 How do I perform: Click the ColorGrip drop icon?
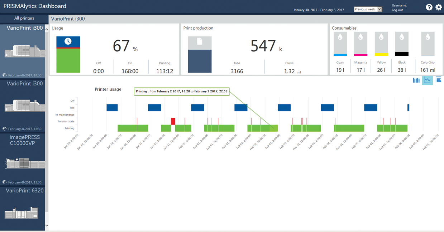(x=428, y=37)
